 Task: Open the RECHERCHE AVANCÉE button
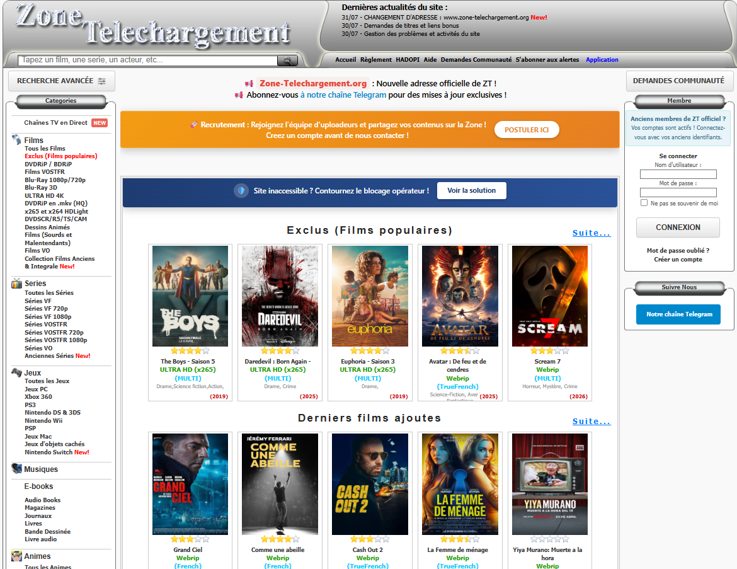click(x=62, y=81)
